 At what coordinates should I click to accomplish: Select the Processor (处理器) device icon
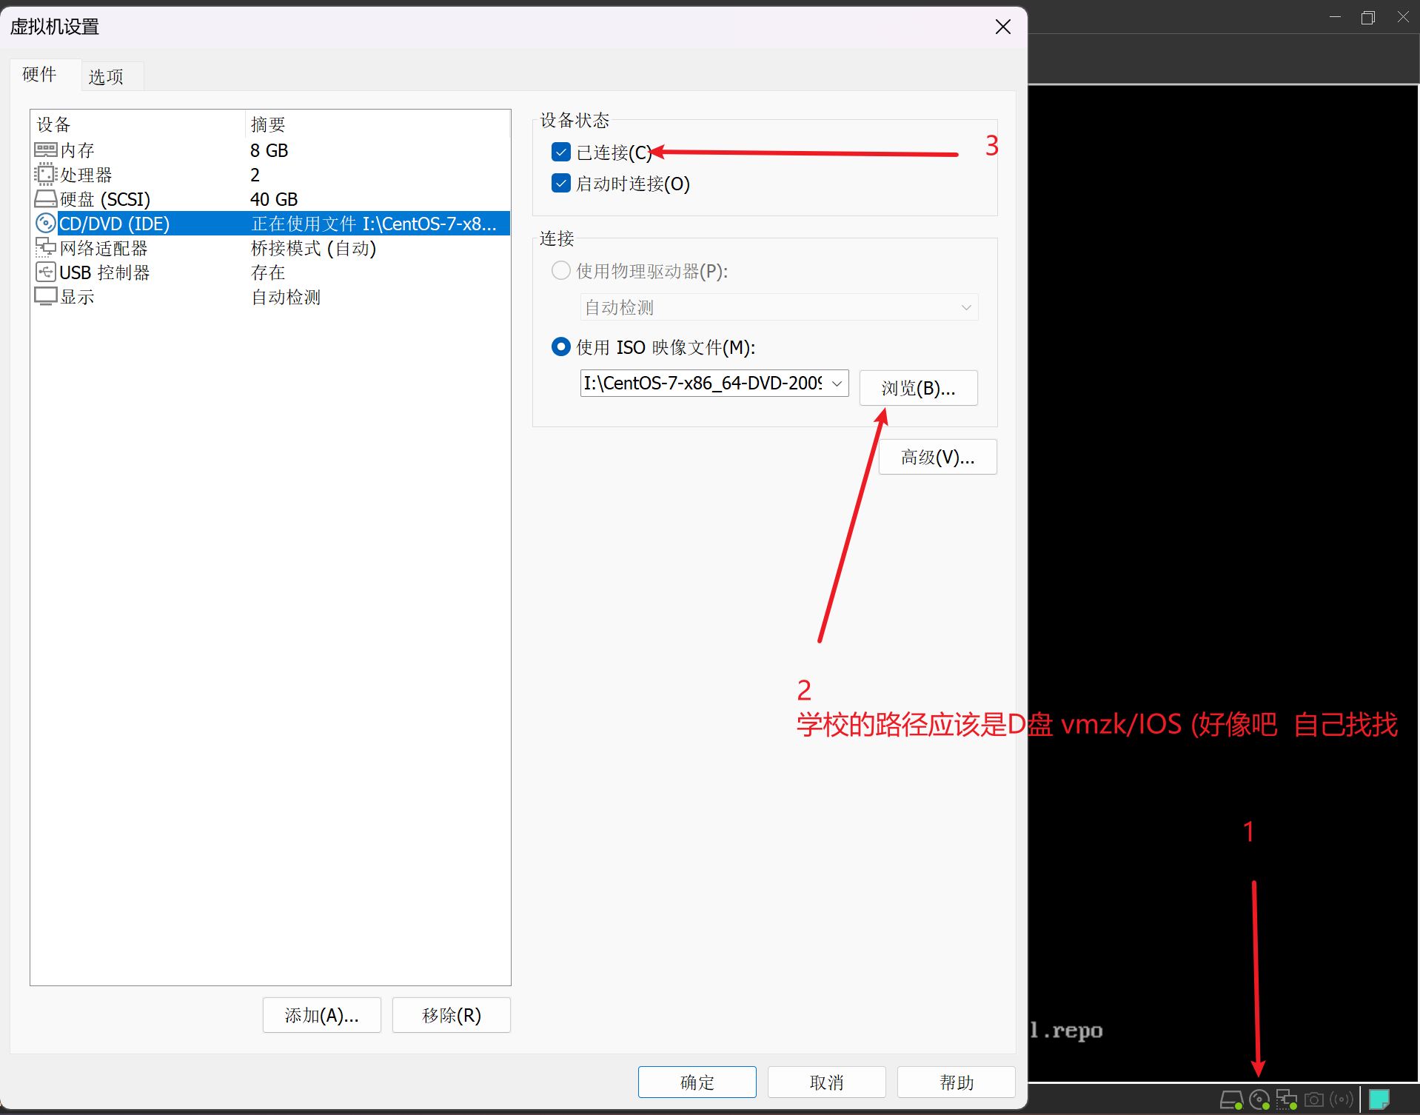point(46,175)
